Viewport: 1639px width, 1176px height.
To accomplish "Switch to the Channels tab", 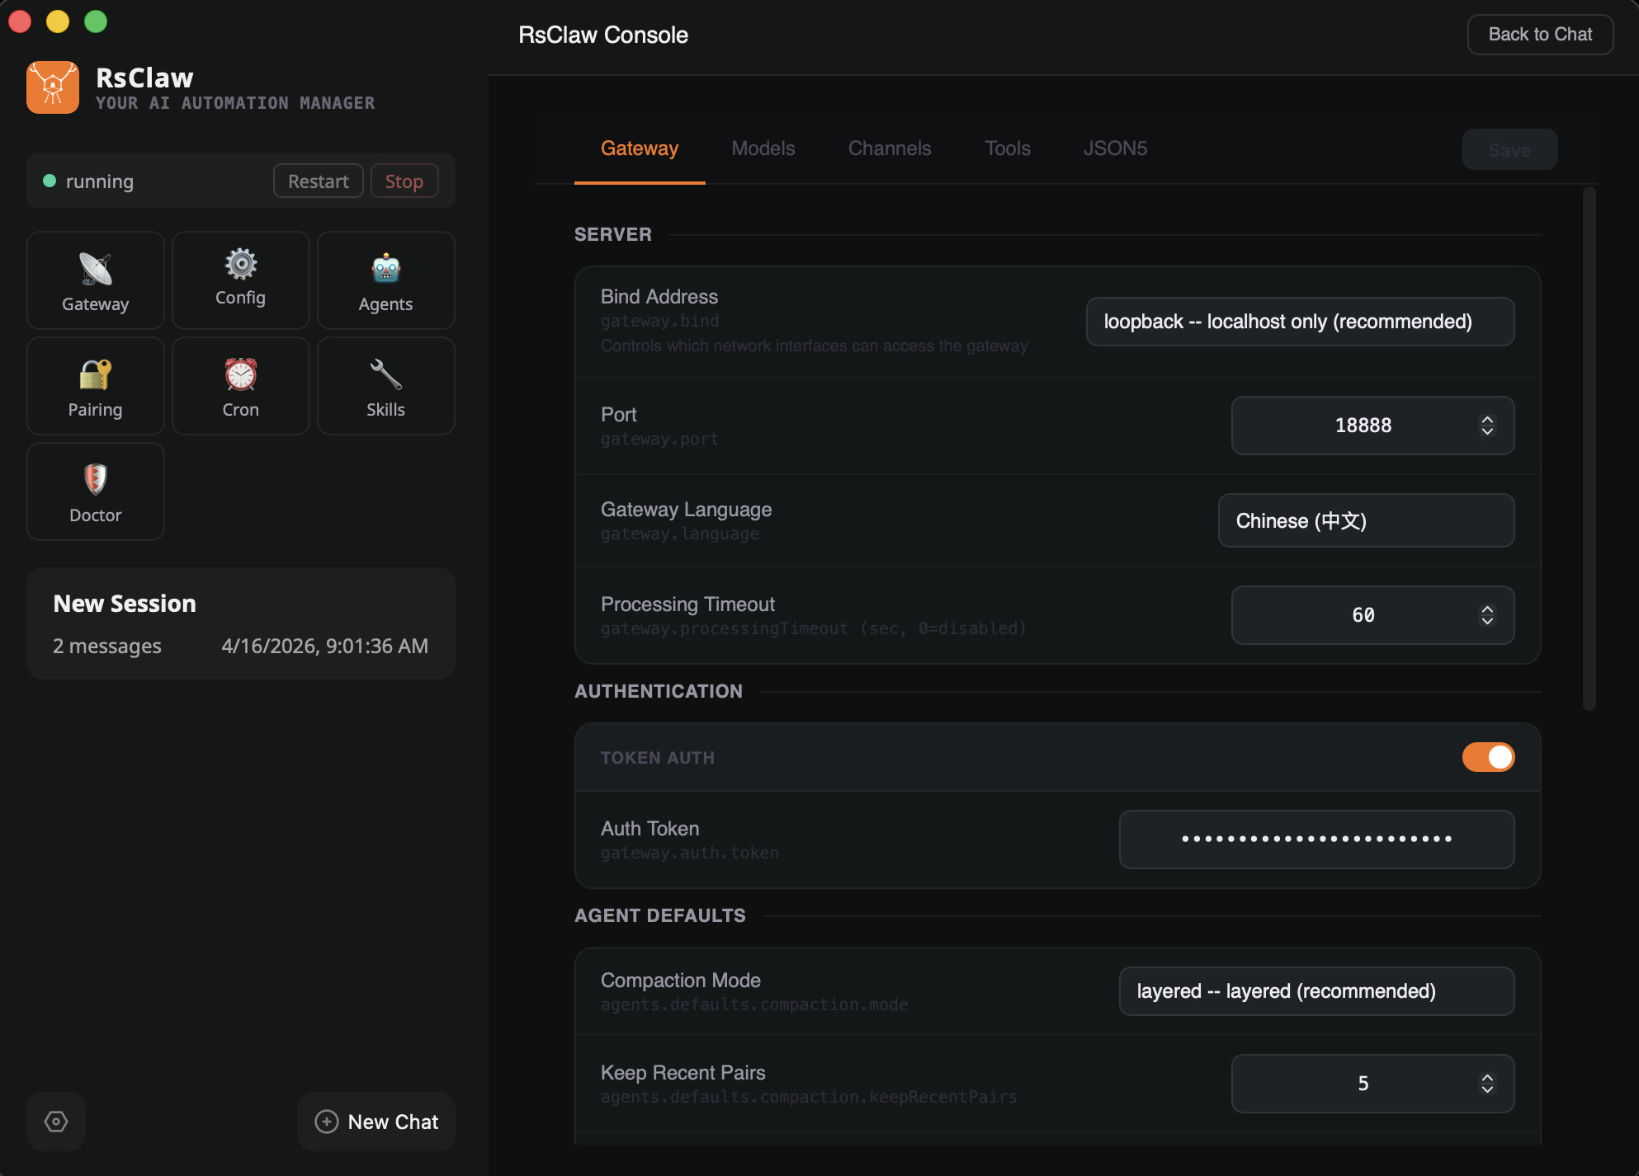I will click(889, 148).
